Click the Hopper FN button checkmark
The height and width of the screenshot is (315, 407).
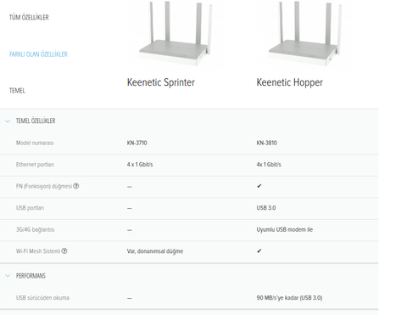coord(259,186)
